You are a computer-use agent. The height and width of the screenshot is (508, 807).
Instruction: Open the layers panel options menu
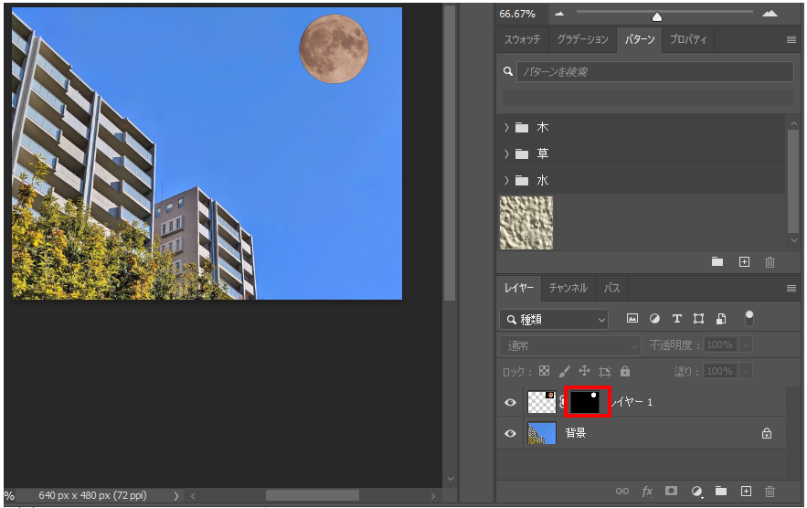[791, 288]
